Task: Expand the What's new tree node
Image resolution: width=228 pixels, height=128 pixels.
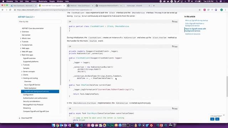Action: [21, 38]
